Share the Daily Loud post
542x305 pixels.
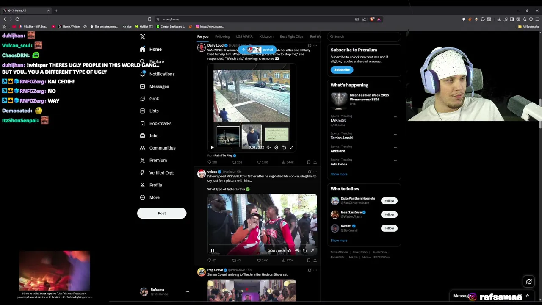pos(315,162)
